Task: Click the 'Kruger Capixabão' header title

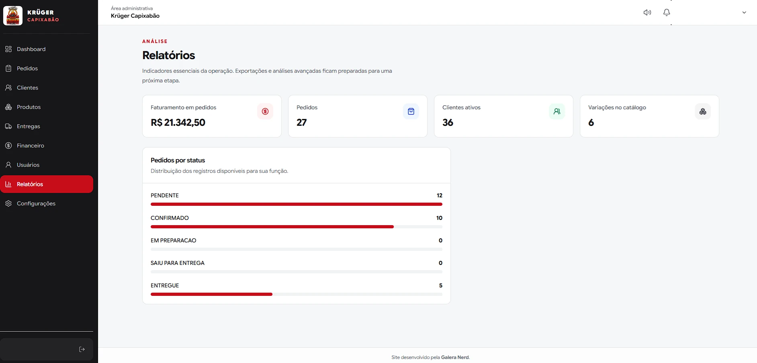Action: 135,16
